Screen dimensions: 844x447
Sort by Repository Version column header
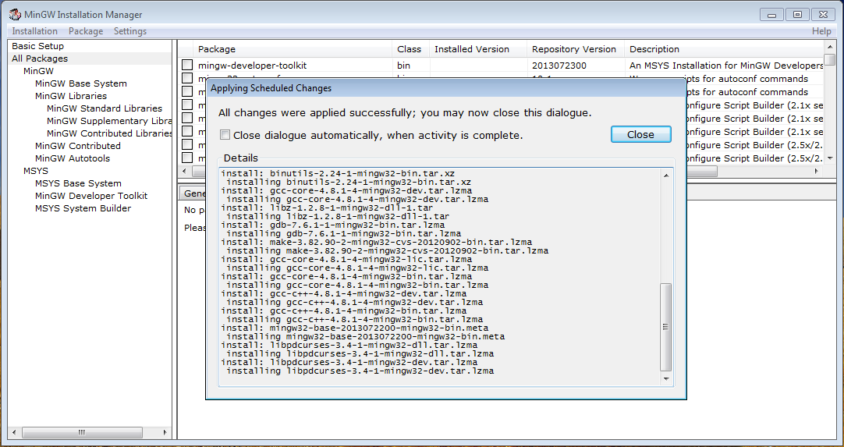[x=574, y=49]
